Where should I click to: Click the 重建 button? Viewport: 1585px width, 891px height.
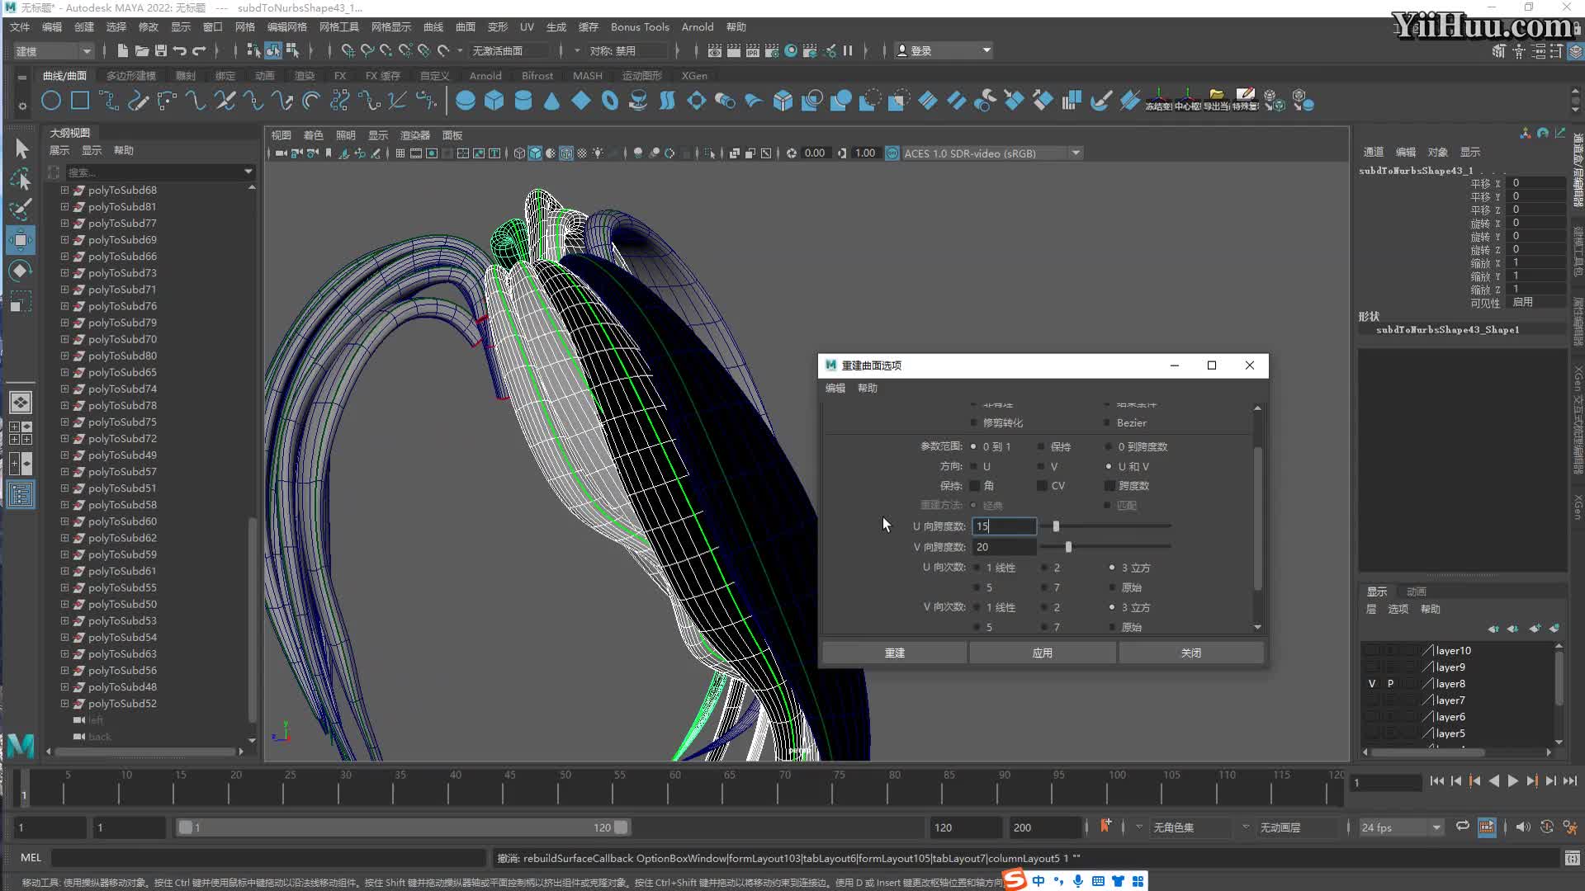tap(895, 653)
